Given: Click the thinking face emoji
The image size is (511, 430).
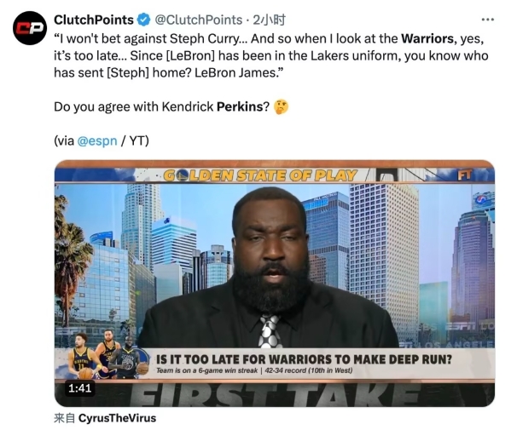Looking at the screenshot, I should pyautogui.click(x=281, y=107).
